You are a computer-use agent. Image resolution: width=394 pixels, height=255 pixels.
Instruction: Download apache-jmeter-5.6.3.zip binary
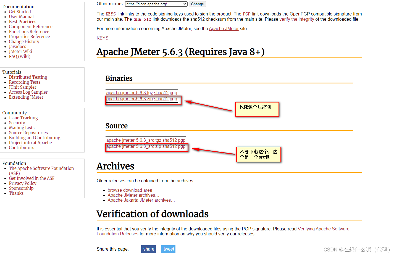[130, 99]
